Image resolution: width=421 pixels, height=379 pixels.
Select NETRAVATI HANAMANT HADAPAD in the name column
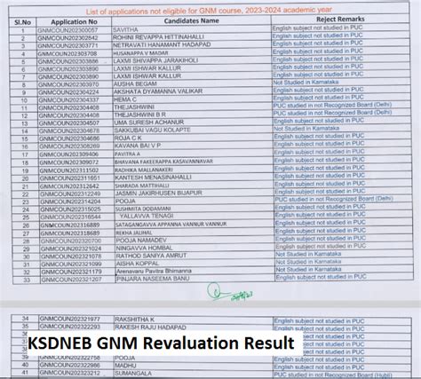162,44
